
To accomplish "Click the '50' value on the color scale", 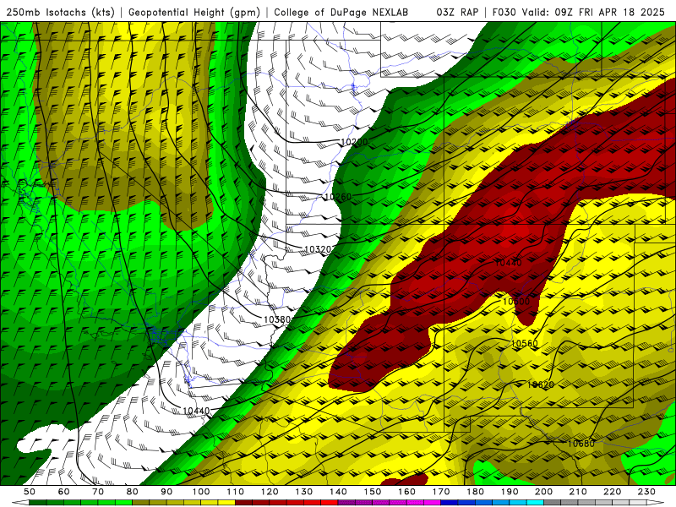I will point(30,492).
